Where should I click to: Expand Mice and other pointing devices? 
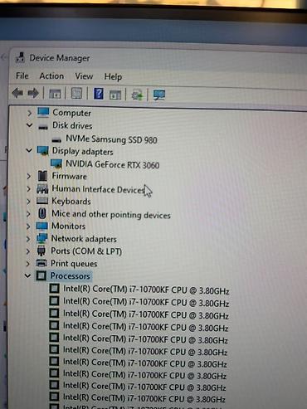point(28,213)
